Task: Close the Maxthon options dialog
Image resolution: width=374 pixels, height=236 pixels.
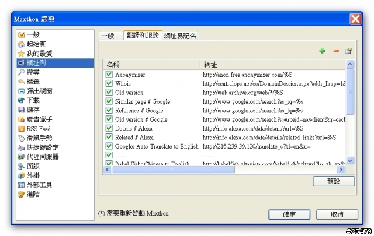Action: pos(355,19)
